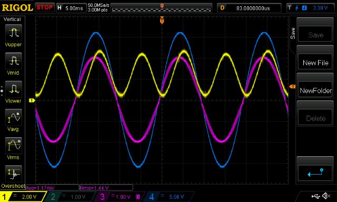Click the orange trigger level marker
Screen dimensions: 337x202
point(293,86)
